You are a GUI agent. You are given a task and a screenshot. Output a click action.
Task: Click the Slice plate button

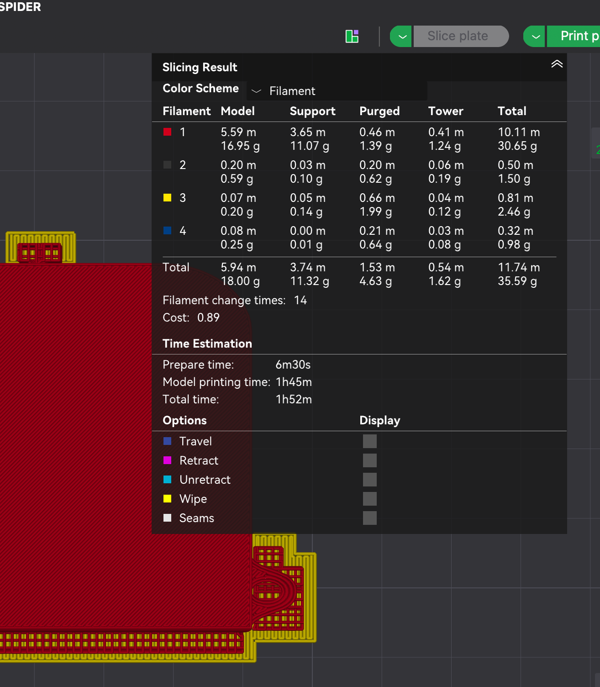pos(461,36)
